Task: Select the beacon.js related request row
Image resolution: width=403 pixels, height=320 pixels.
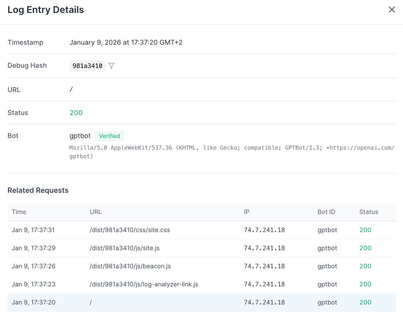Action: (x=130, y=266)
